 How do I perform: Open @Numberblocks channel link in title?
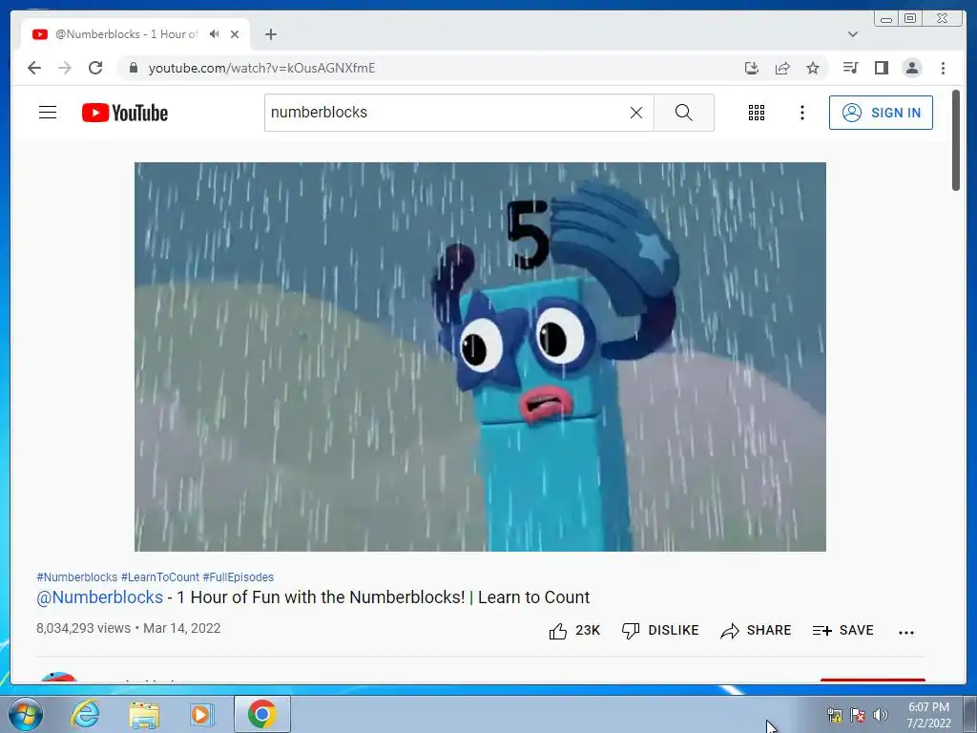coord(99,597)
